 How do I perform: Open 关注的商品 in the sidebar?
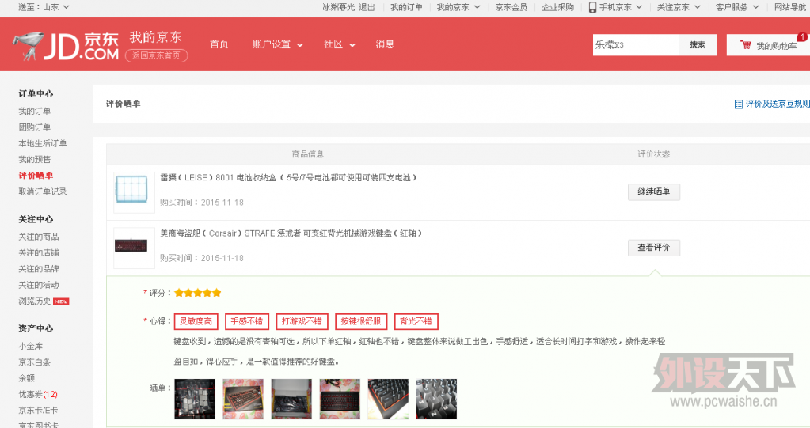[39, 237]
